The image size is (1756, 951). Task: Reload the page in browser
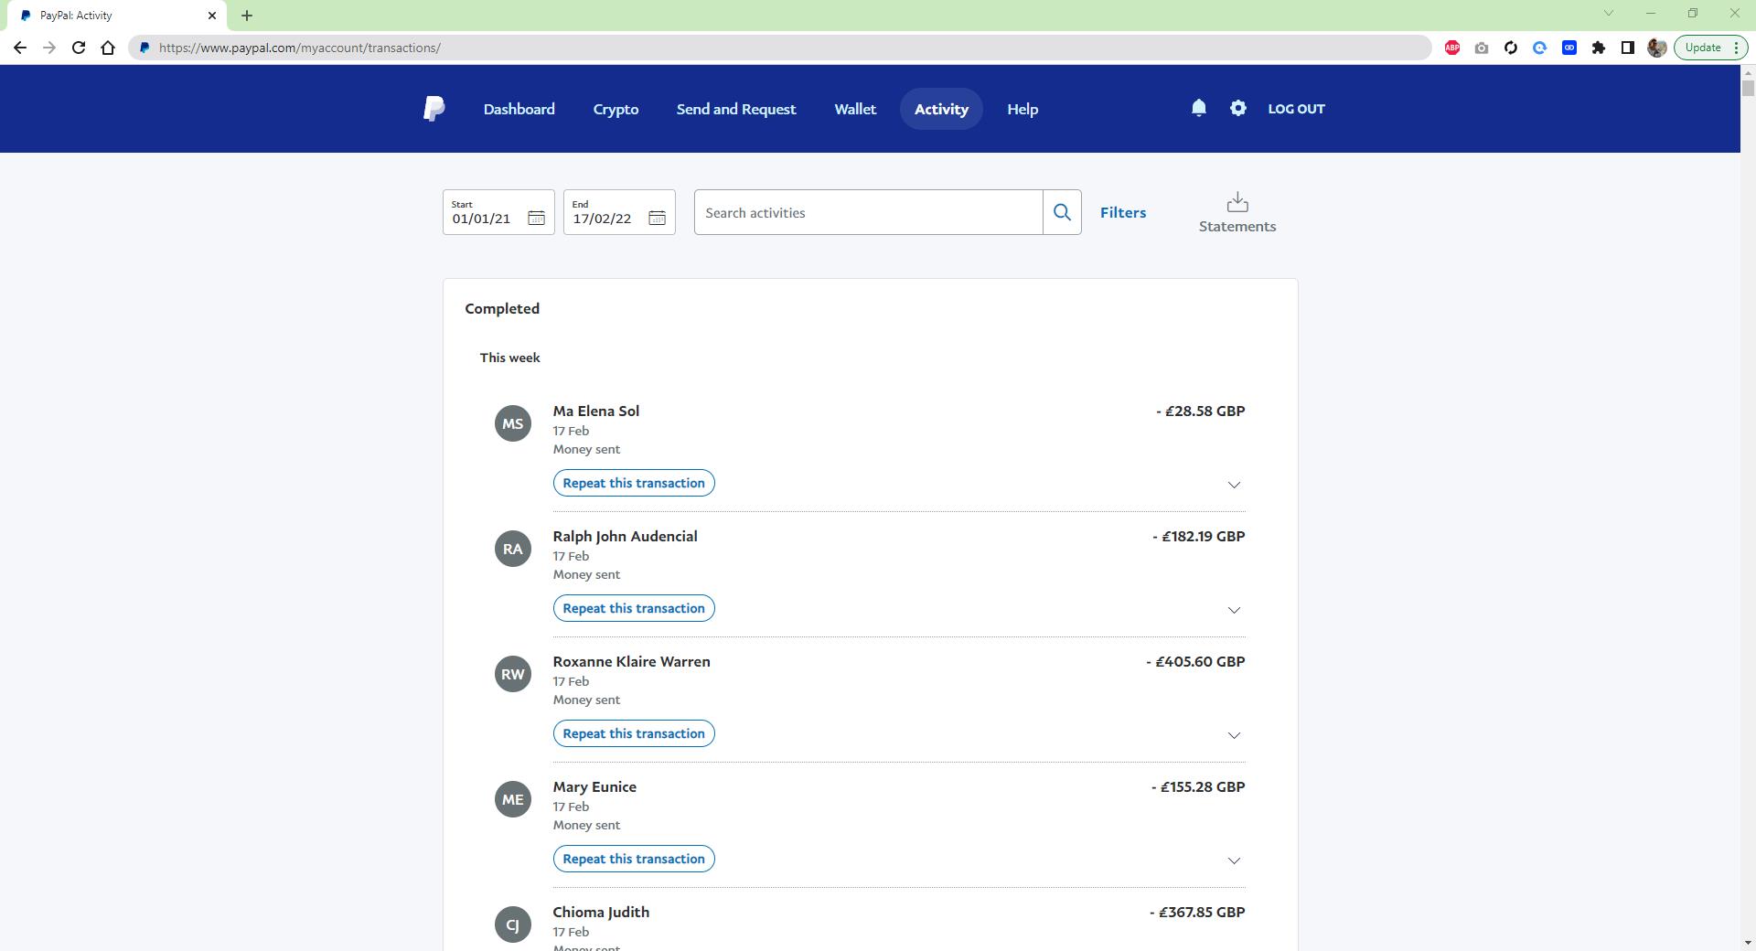tap(79, 48)
